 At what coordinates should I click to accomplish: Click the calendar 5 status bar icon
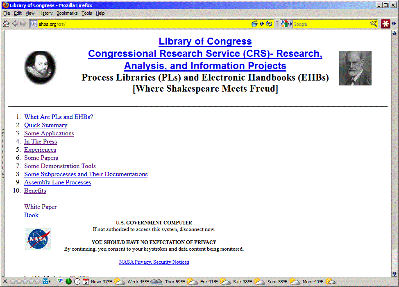pos(86,281)
